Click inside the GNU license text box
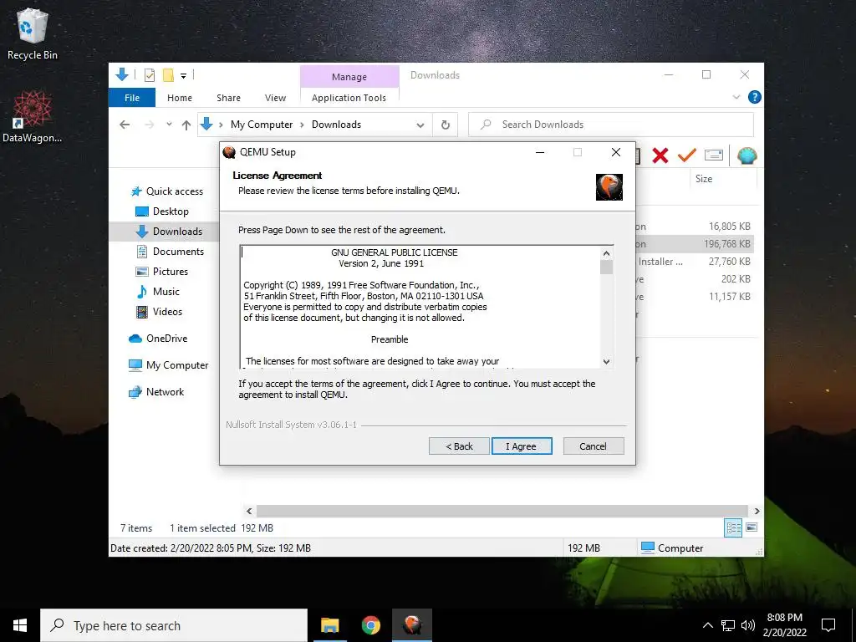Image resolution: width=856 pixels, height=642 pixels. [x=420, y=307]
